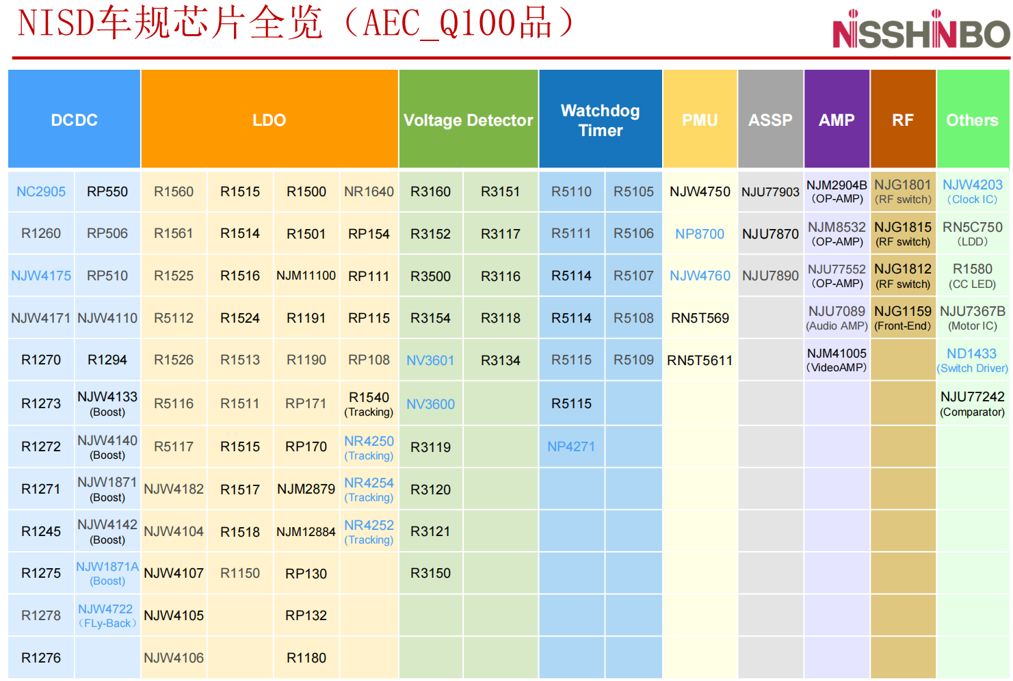Click the NJM11100 cell
Screen dimensions: 1013x681
[306, 276]
